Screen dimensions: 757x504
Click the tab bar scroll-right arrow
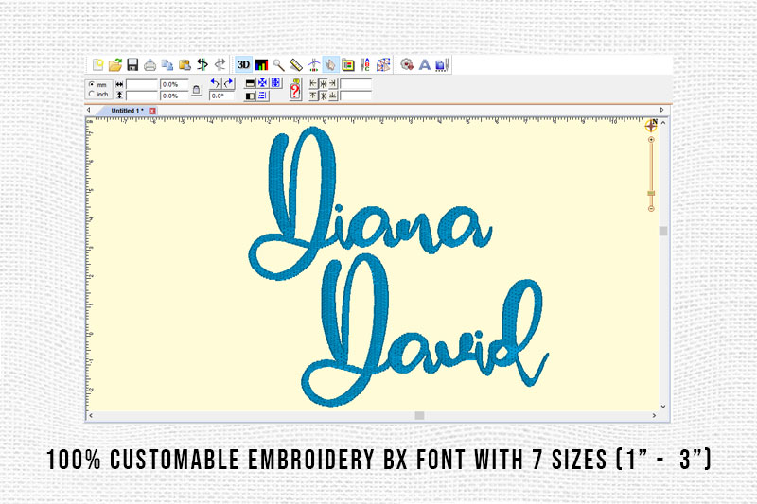point(661,110)
